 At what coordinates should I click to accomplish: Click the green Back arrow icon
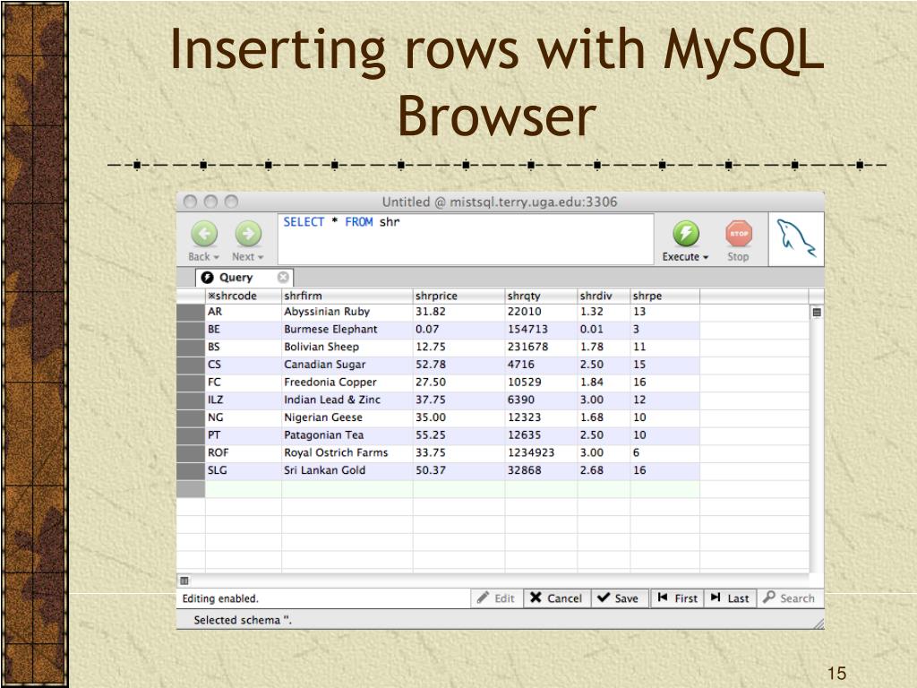pyautogui.click(x=203, y=234)
